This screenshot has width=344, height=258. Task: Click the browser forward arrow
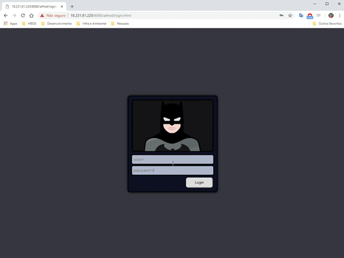point(14,15)
